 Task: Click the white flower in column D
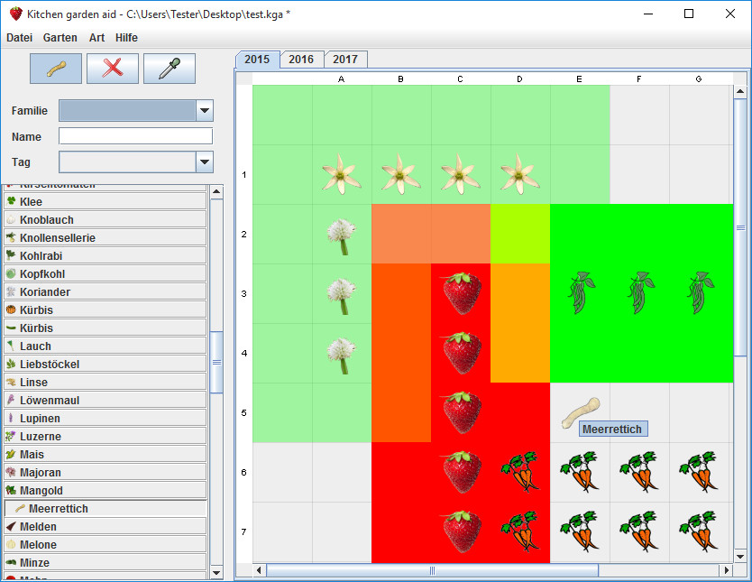[519, 174]
